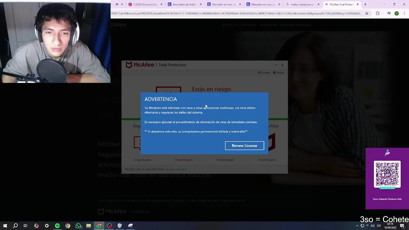Click the QR code in the purple overlay
Screen dimensions: 409x230
[x=387, y=174]
